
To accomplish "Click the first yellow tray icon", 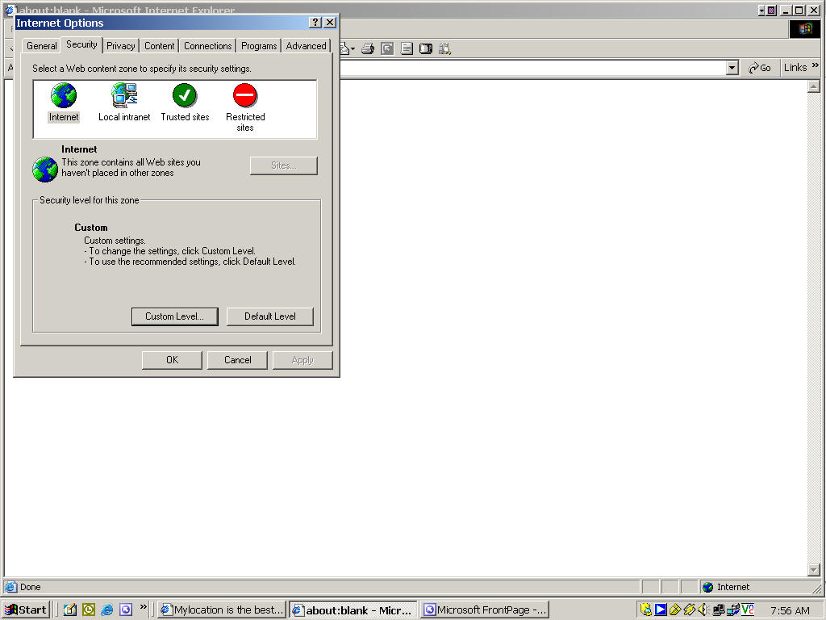I will pyautogui.click(x=646, y=610).
